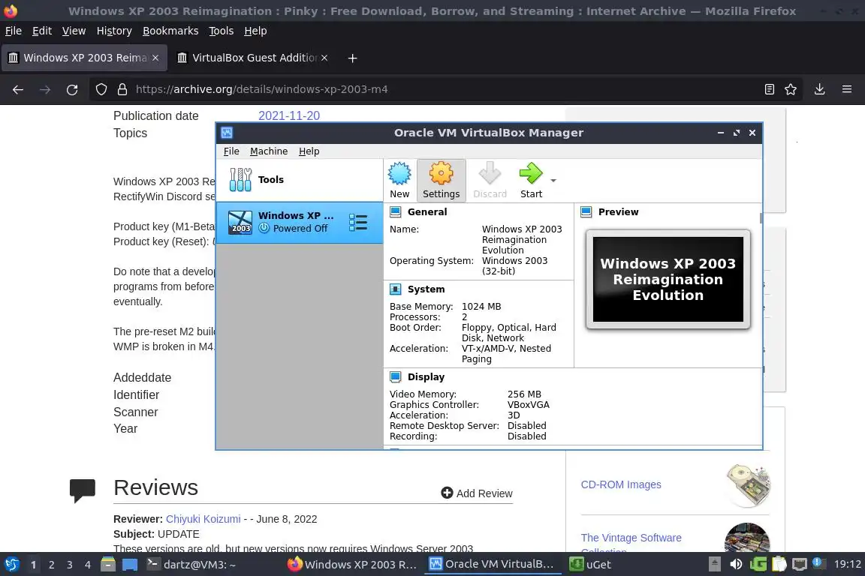
Task: Click the green uGet tray icon
Action: point(758,565)
